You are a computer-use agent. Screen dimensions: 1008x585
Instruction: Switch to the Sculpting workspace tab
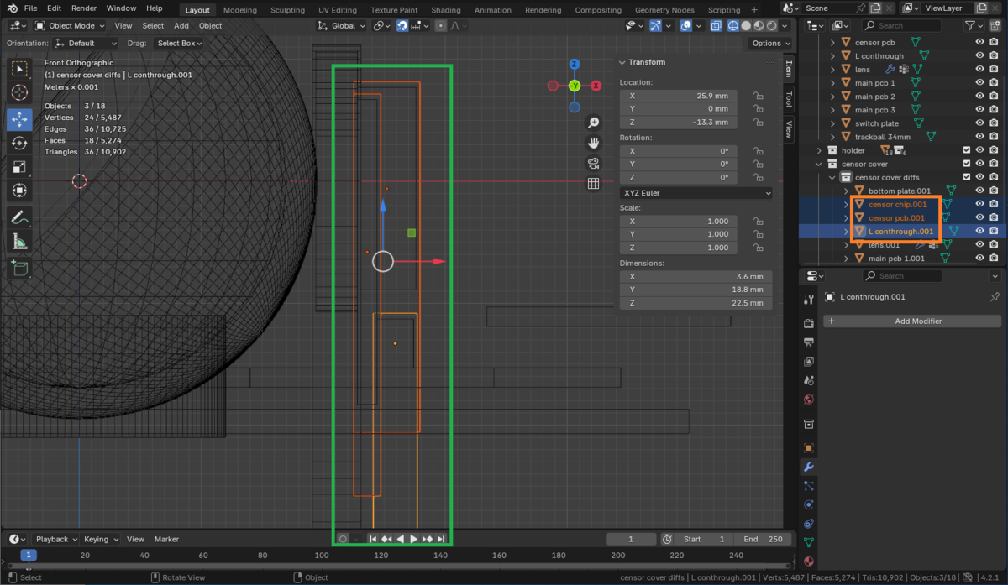[287, 10]
